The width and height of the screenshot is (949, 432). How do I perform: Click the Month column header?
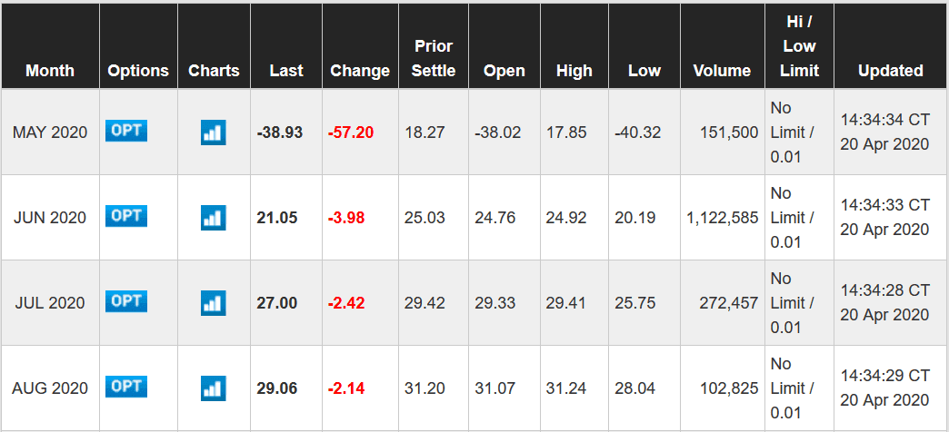pos(50,71)
